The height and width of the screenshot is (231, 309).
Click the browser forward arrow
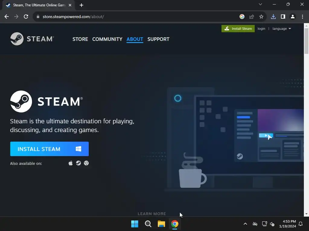(16, 17)
